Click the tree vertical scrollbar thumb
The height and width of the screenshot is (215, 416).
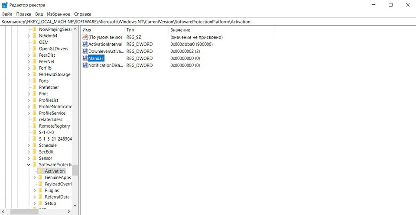[75, 170]
